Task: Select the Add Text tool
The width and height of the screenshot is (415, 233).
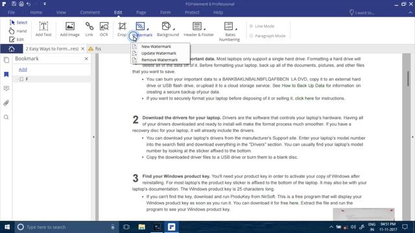Action: pyautogui.click(x=43, y=29)
